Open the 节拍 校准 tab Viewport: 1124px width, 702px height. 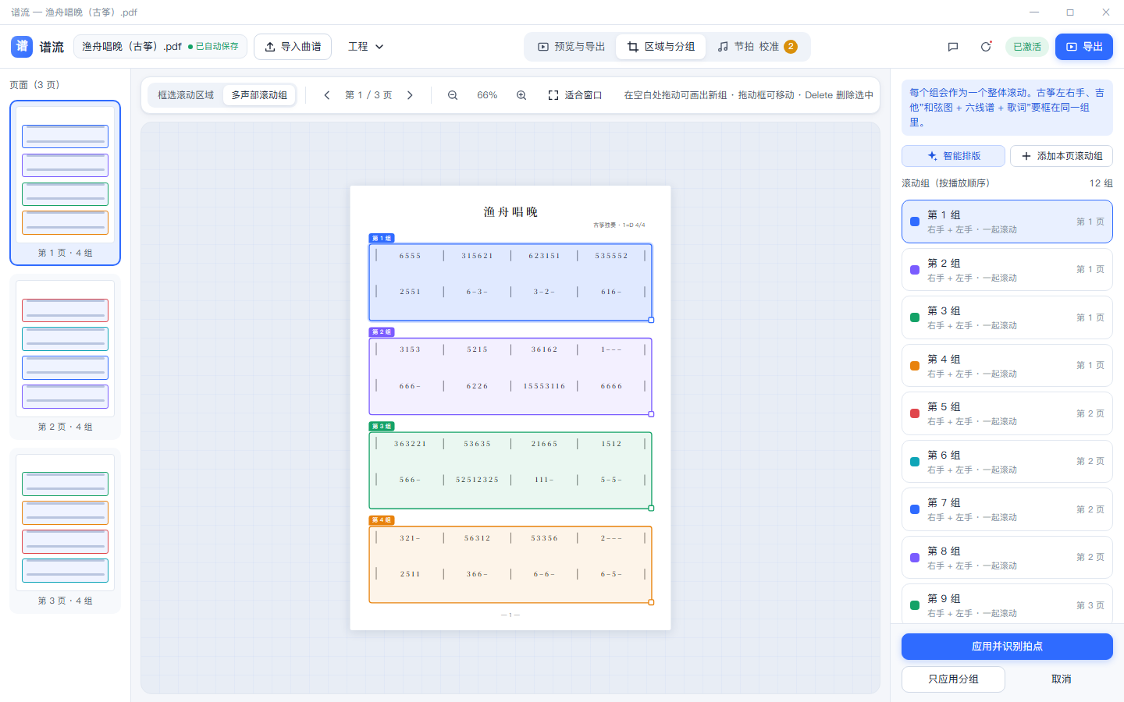click(x=757, y=47)
